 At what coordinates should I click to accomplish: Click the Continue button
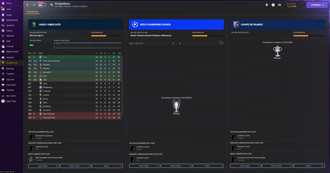pyautogui.click(x=317, y=5)
